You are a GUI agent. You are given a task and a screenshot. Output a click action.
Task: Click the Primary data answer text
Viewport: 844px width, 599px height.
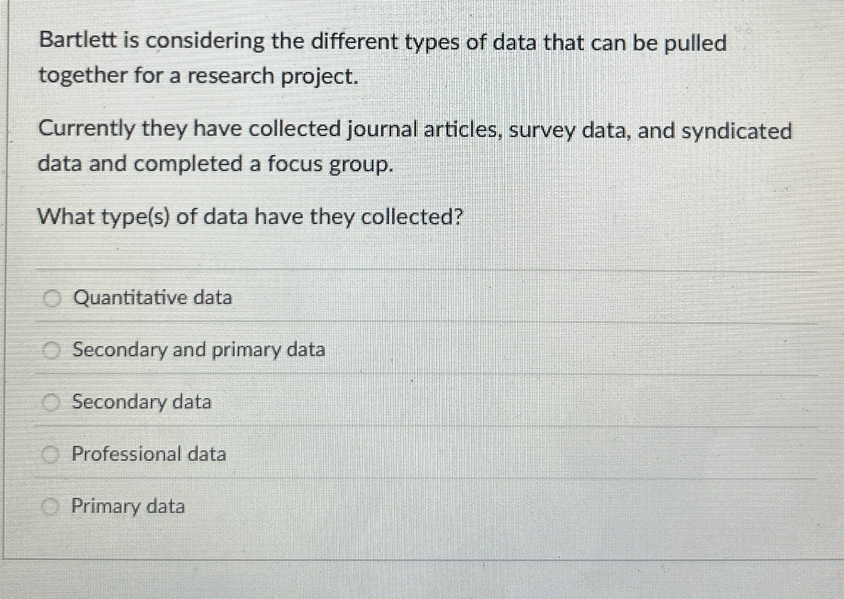pyautogui.click(x=128, y=507)
